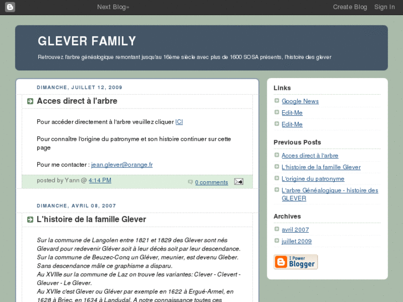Screen dimensions: 403x302
Task: Open the GLEVER FAMILY blog title
Action: tap(87, 41)
